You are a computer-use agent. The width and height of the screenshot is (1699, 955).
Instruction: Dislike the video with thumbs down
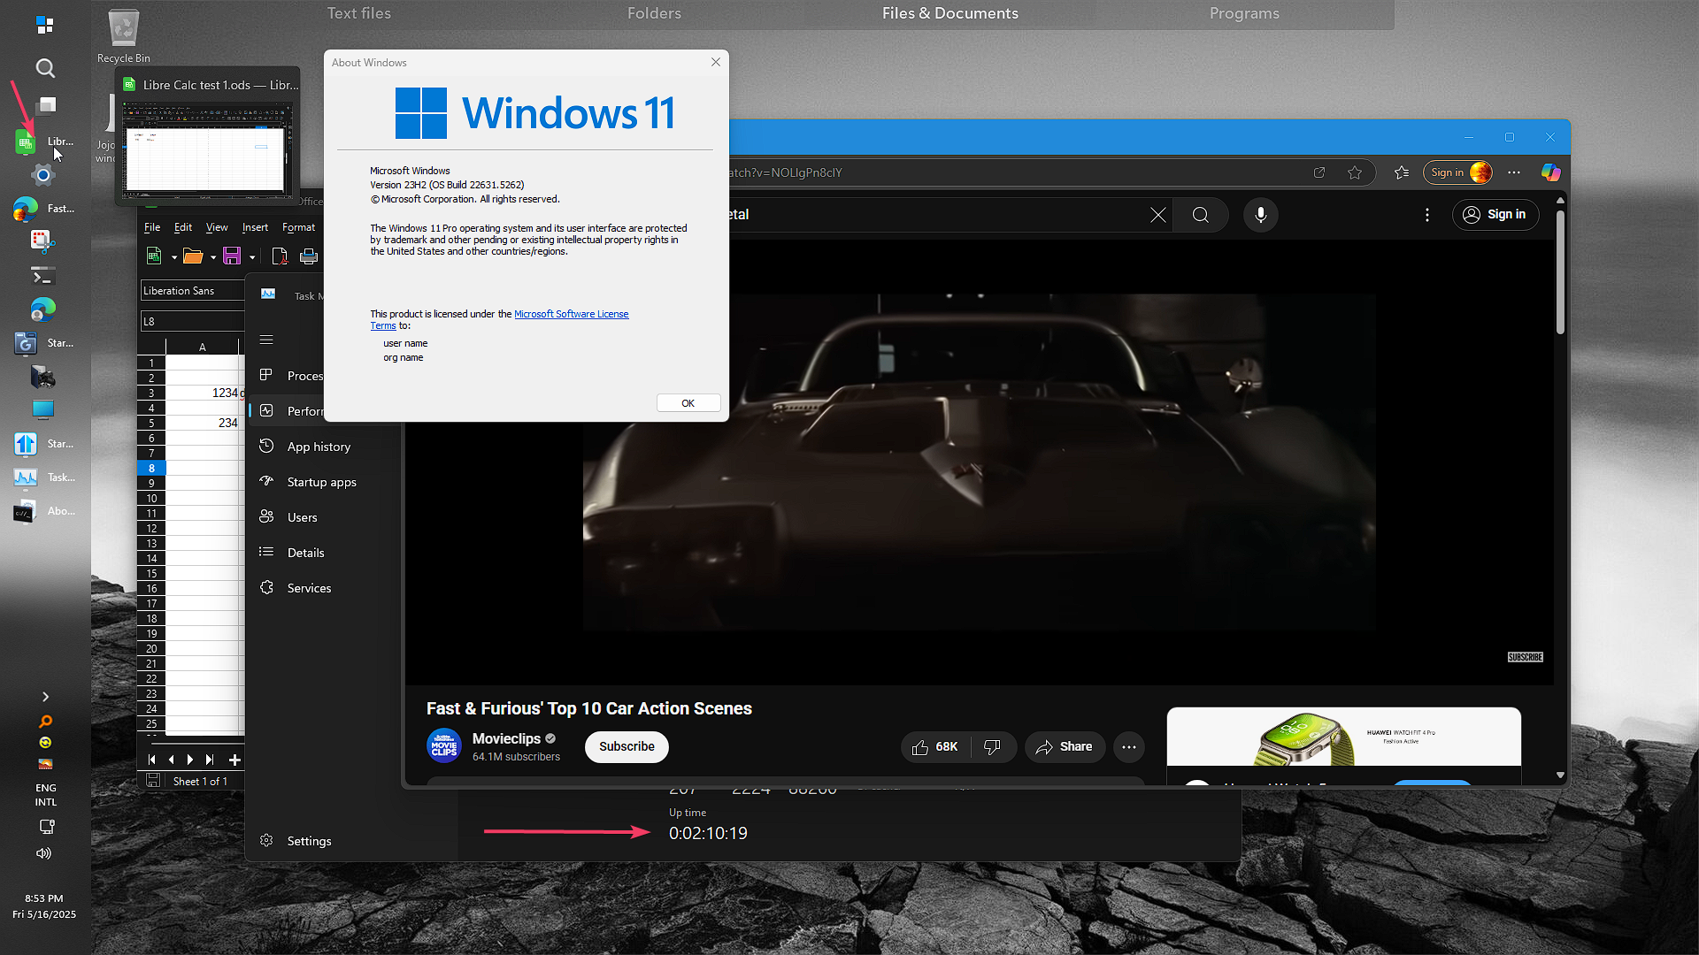click(993, 747)
